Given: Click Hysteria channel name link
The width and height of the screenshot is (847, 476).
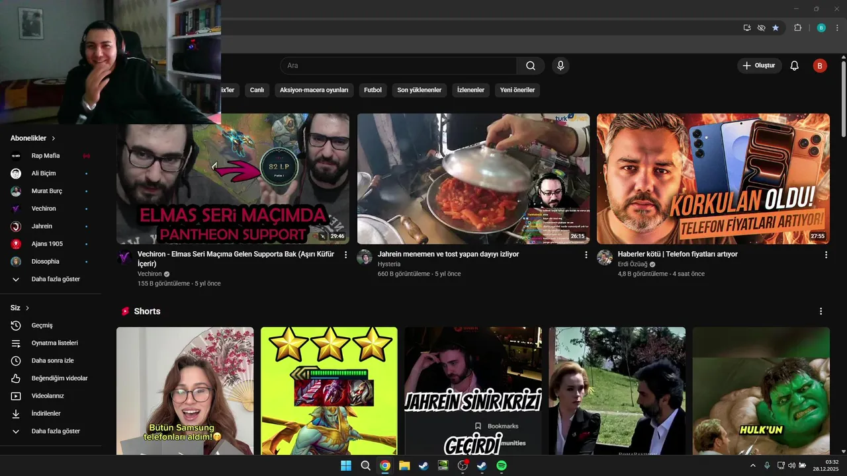Looking at the screenshot, I should pos(389,264).
